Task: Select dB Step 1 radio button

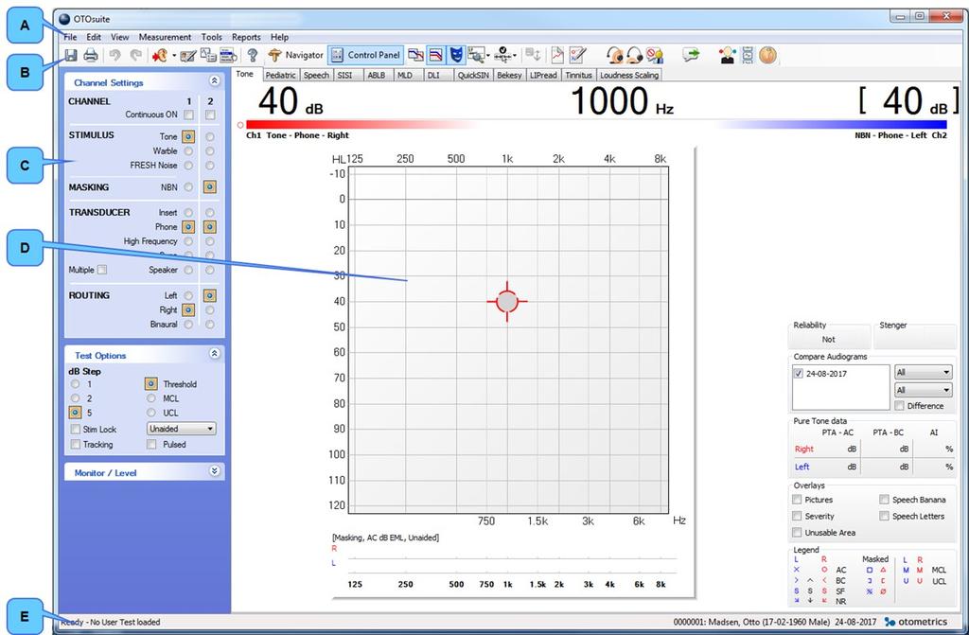Action: 76,384
